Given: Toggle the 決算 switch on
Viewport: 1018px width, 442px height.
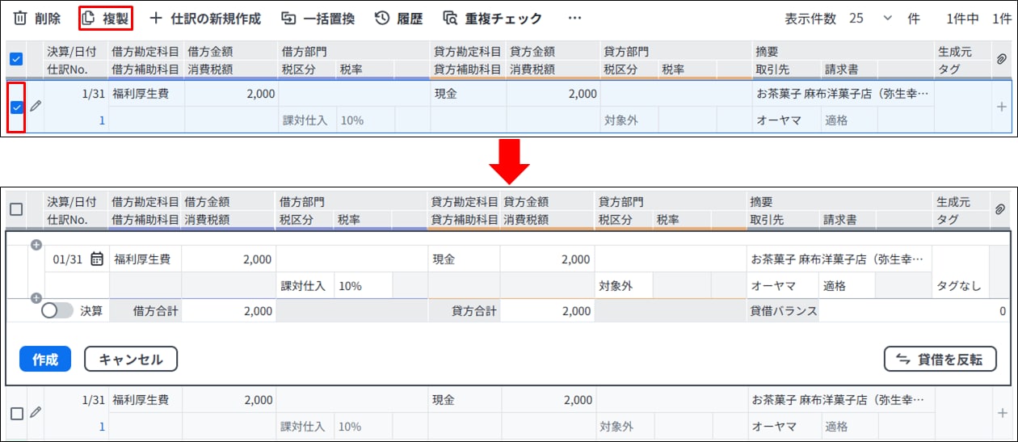Looking at the screenshot, I should (57, 310).
